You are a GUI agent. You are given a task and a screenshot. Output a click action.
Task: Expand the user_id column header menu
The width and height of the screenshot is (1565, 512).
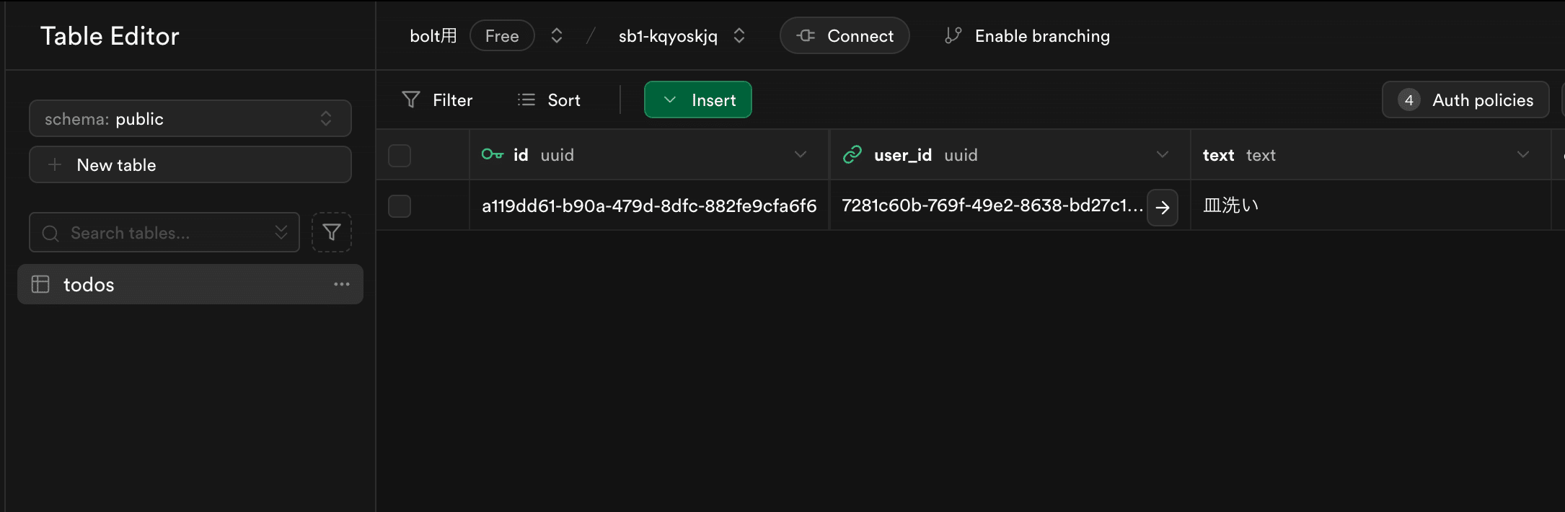tap(1162, 154)
